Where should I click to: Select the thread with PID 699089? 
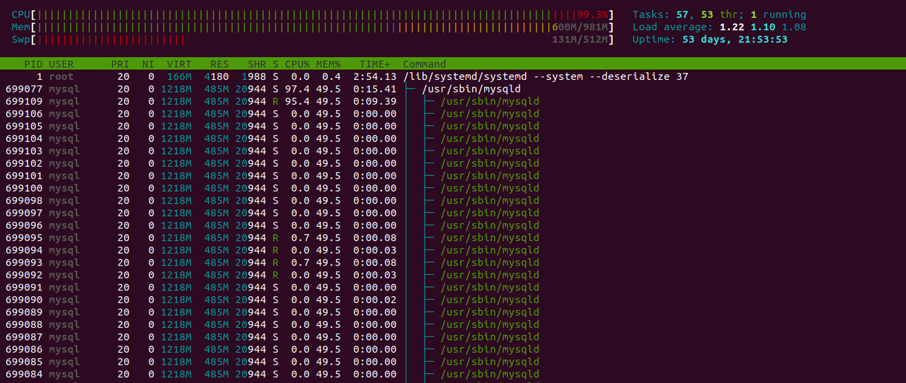coord(453,312)
